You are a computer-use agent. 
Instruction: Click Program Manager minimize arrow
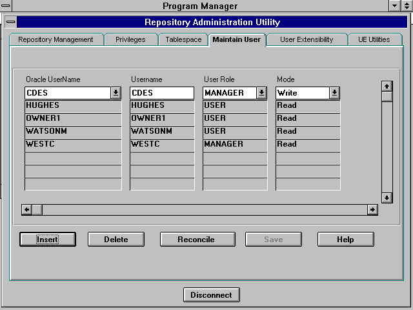click(394, 6)
